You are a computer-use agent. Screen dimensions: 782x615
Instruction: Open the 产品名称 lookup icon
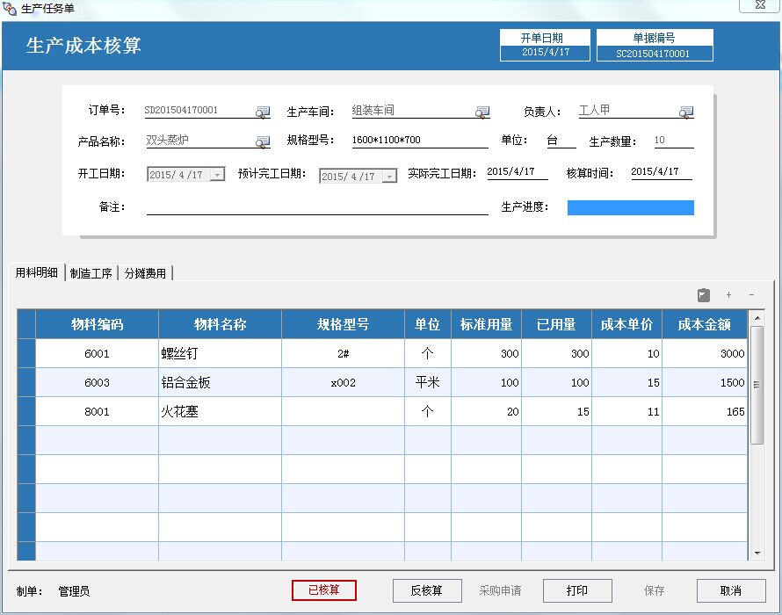(262, 141)
